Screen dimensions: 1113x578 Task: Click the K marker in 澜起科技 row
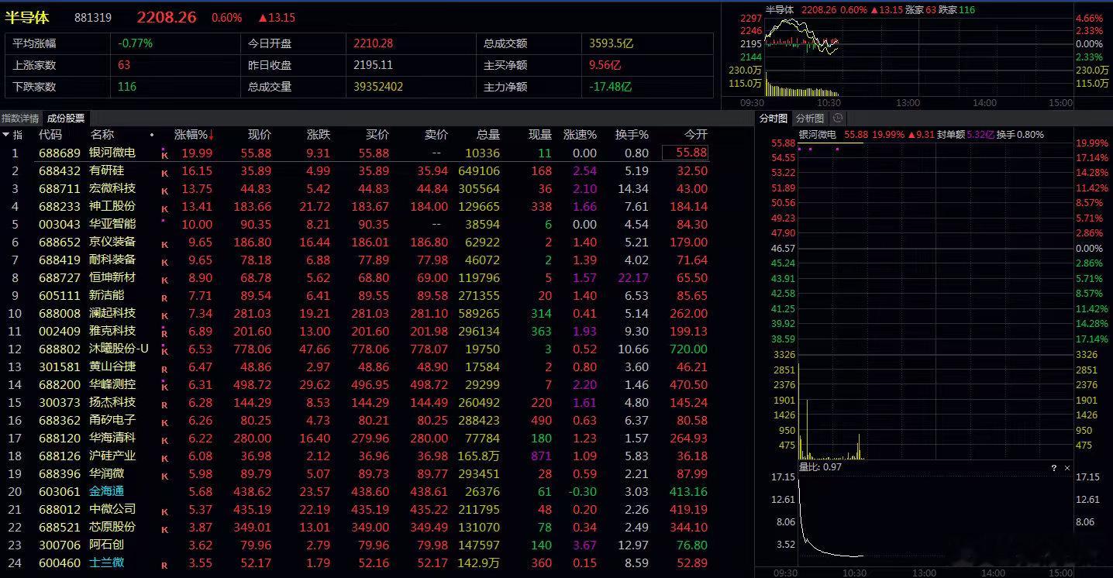[164, 315]
